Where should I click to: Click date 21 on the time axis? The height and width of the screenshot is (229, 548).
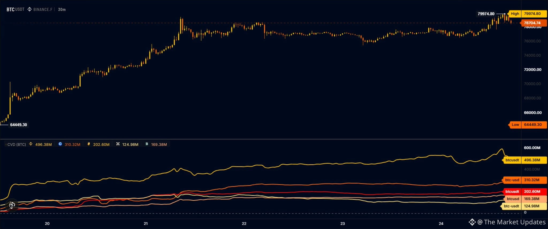[146, 223]
